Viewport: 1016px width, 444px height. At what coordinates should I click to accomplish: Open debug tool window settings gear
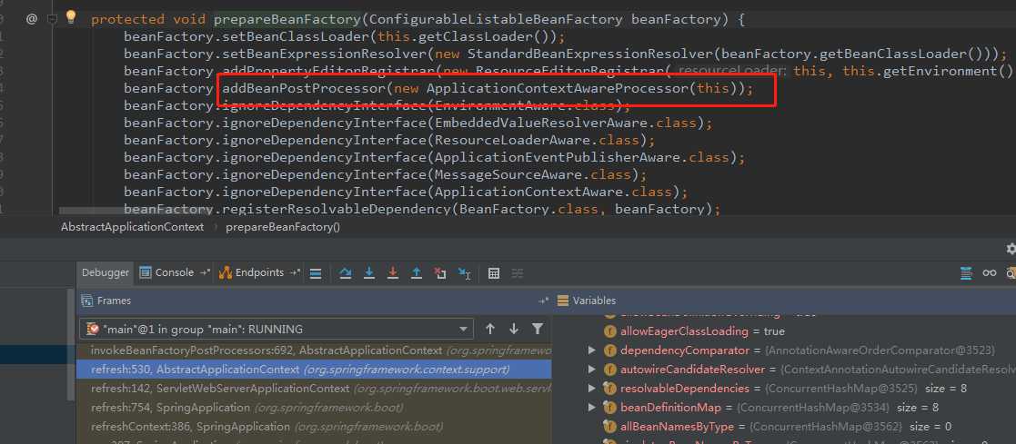[1011, 249]
